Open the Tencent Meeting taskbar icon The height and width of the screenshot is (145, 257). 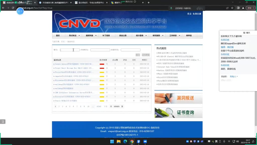pyautogui.click(x=145, y=141)
